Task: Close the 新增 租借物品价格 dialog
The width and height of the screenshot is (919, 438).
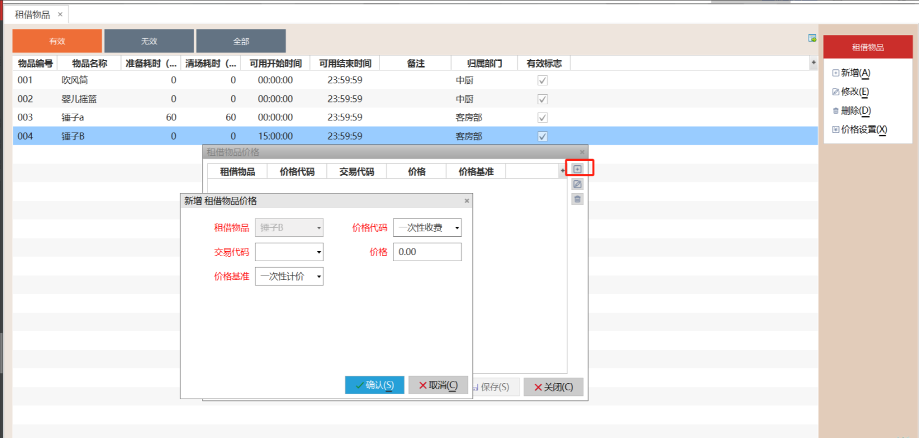Action: 467,201
